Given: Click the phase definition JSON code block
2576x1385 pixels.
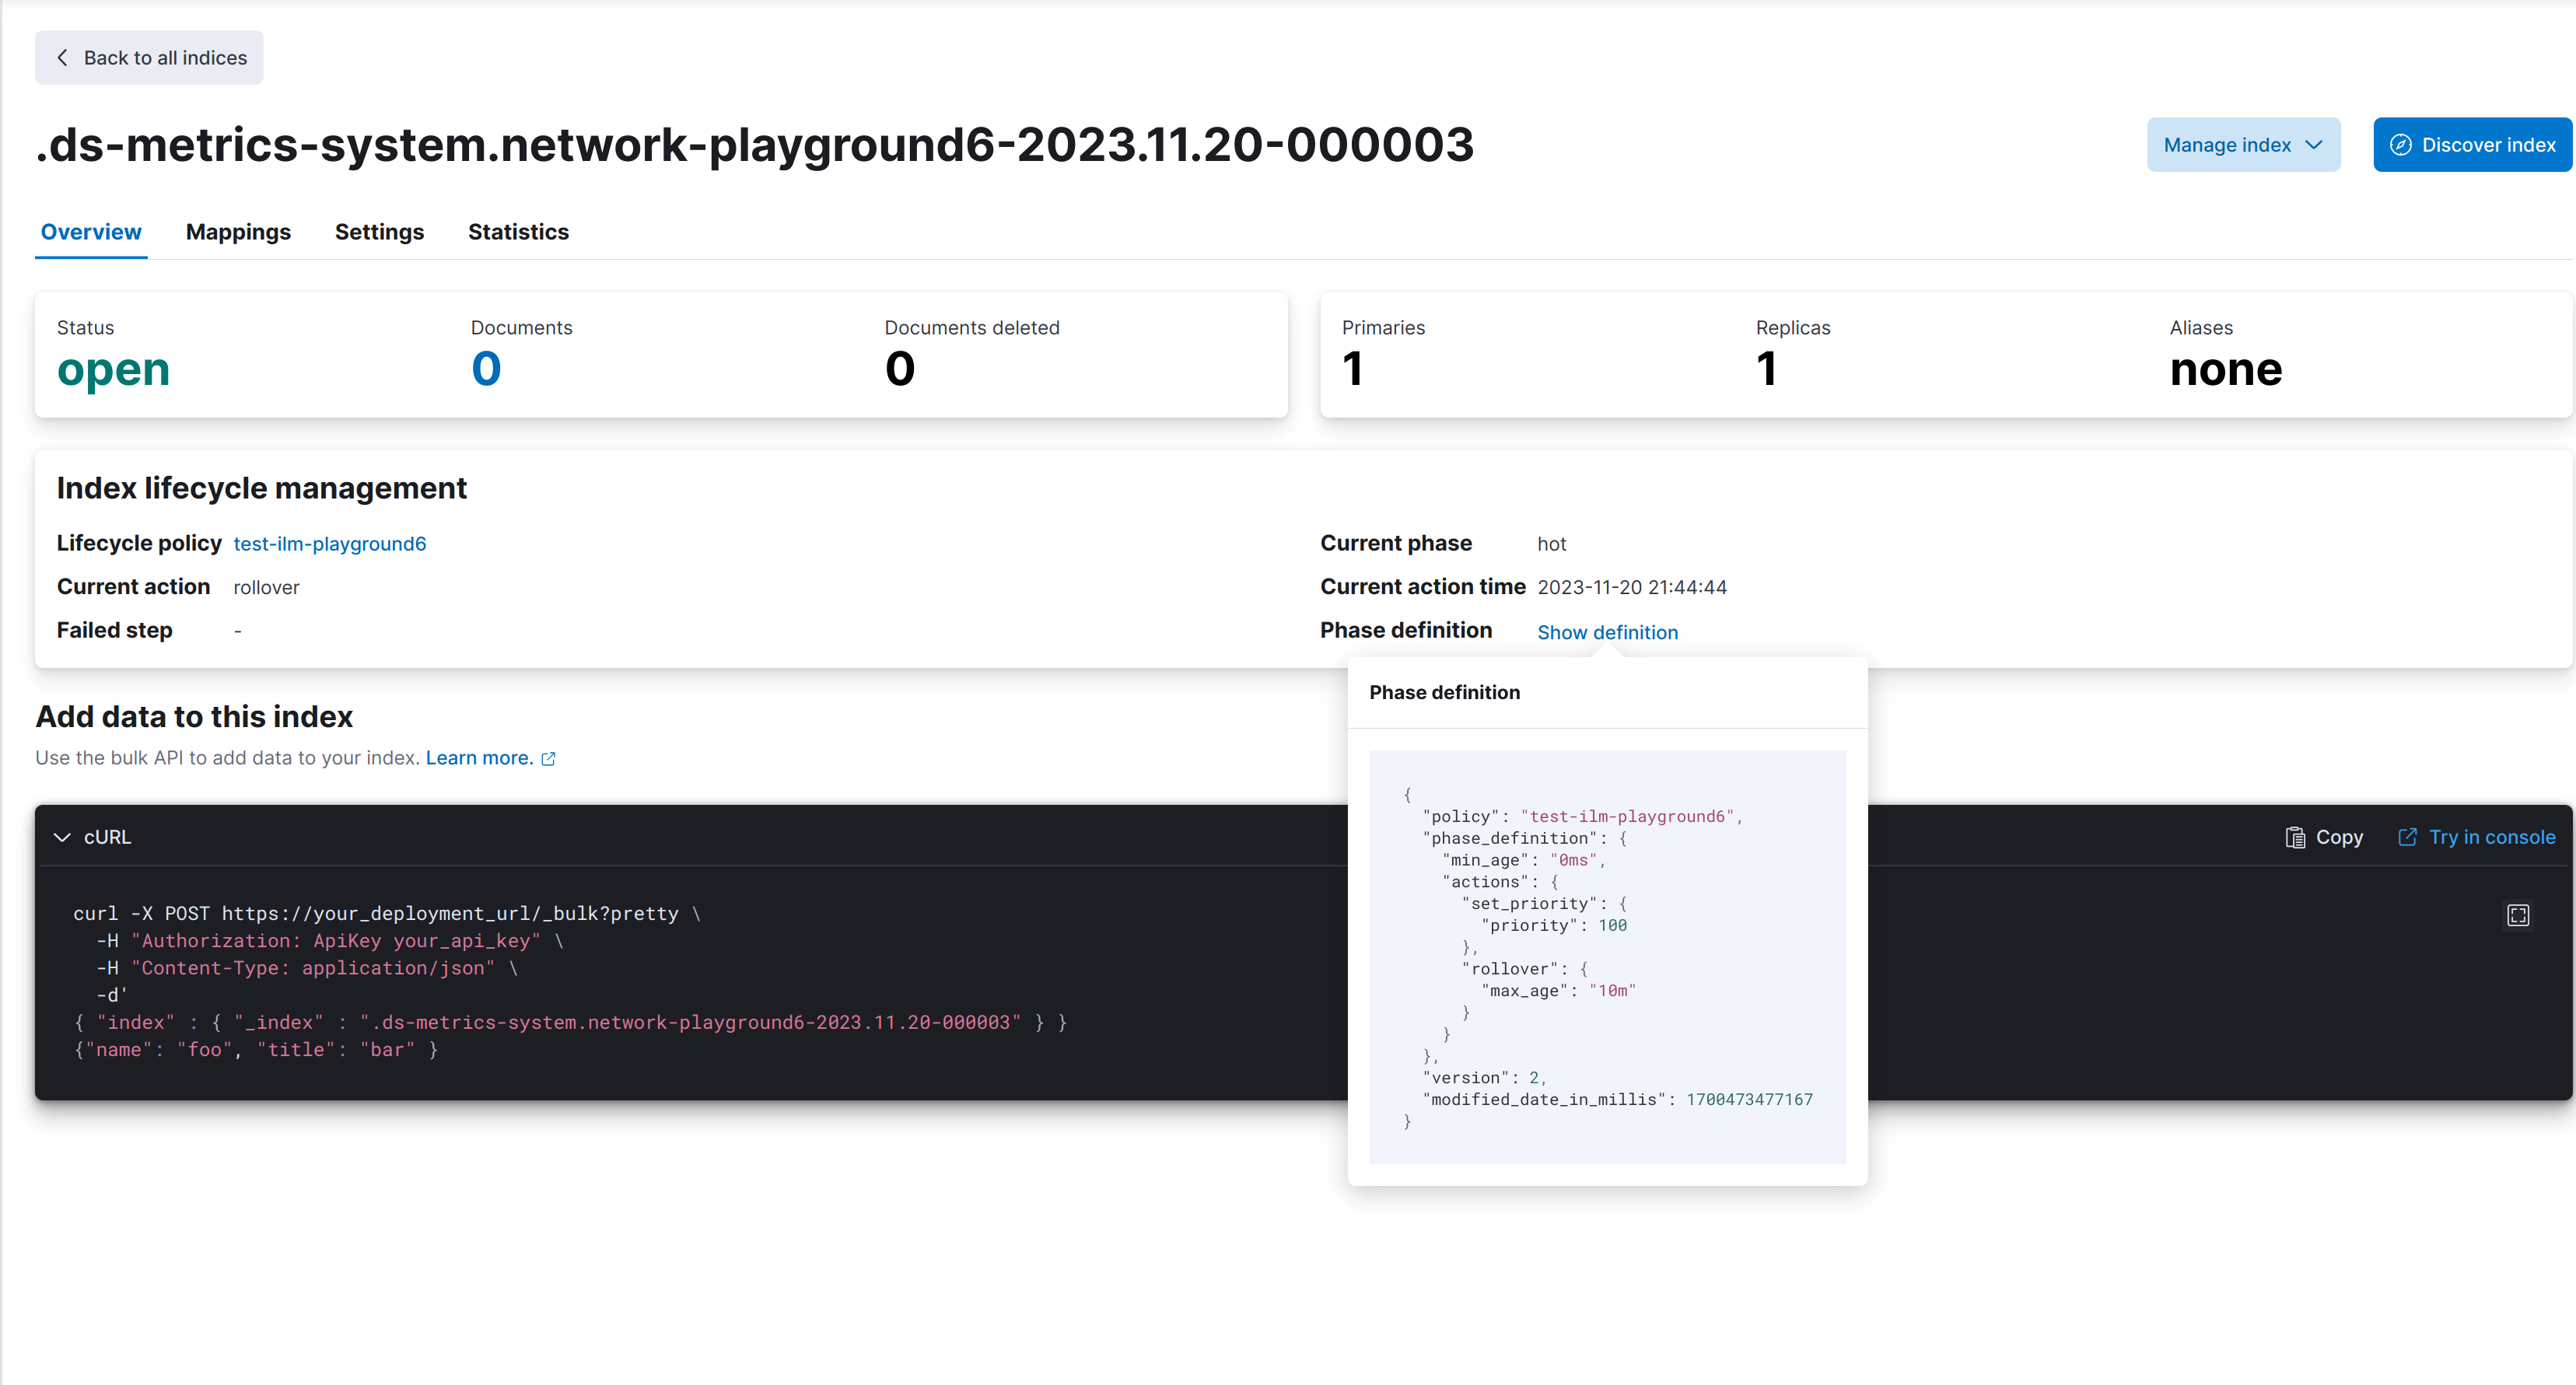Looking at the screenshot, I should (x=1607, y=957).
